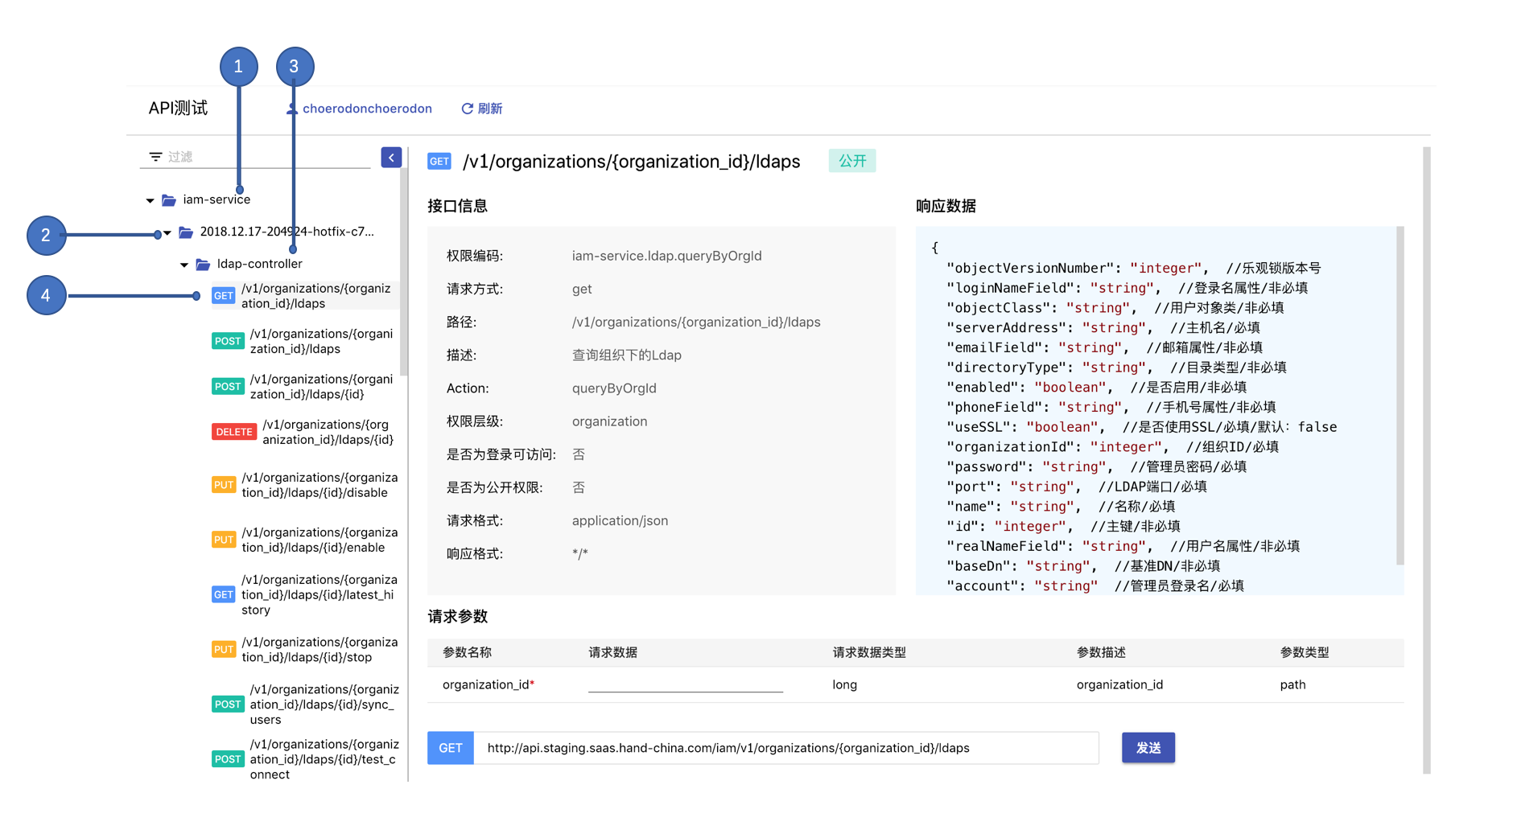The width and height of the screenshot is (1513, 838).
Task: Click the user icon beside choerodonchoerodon
Action: pyautogui.click(x=292, y=109)
